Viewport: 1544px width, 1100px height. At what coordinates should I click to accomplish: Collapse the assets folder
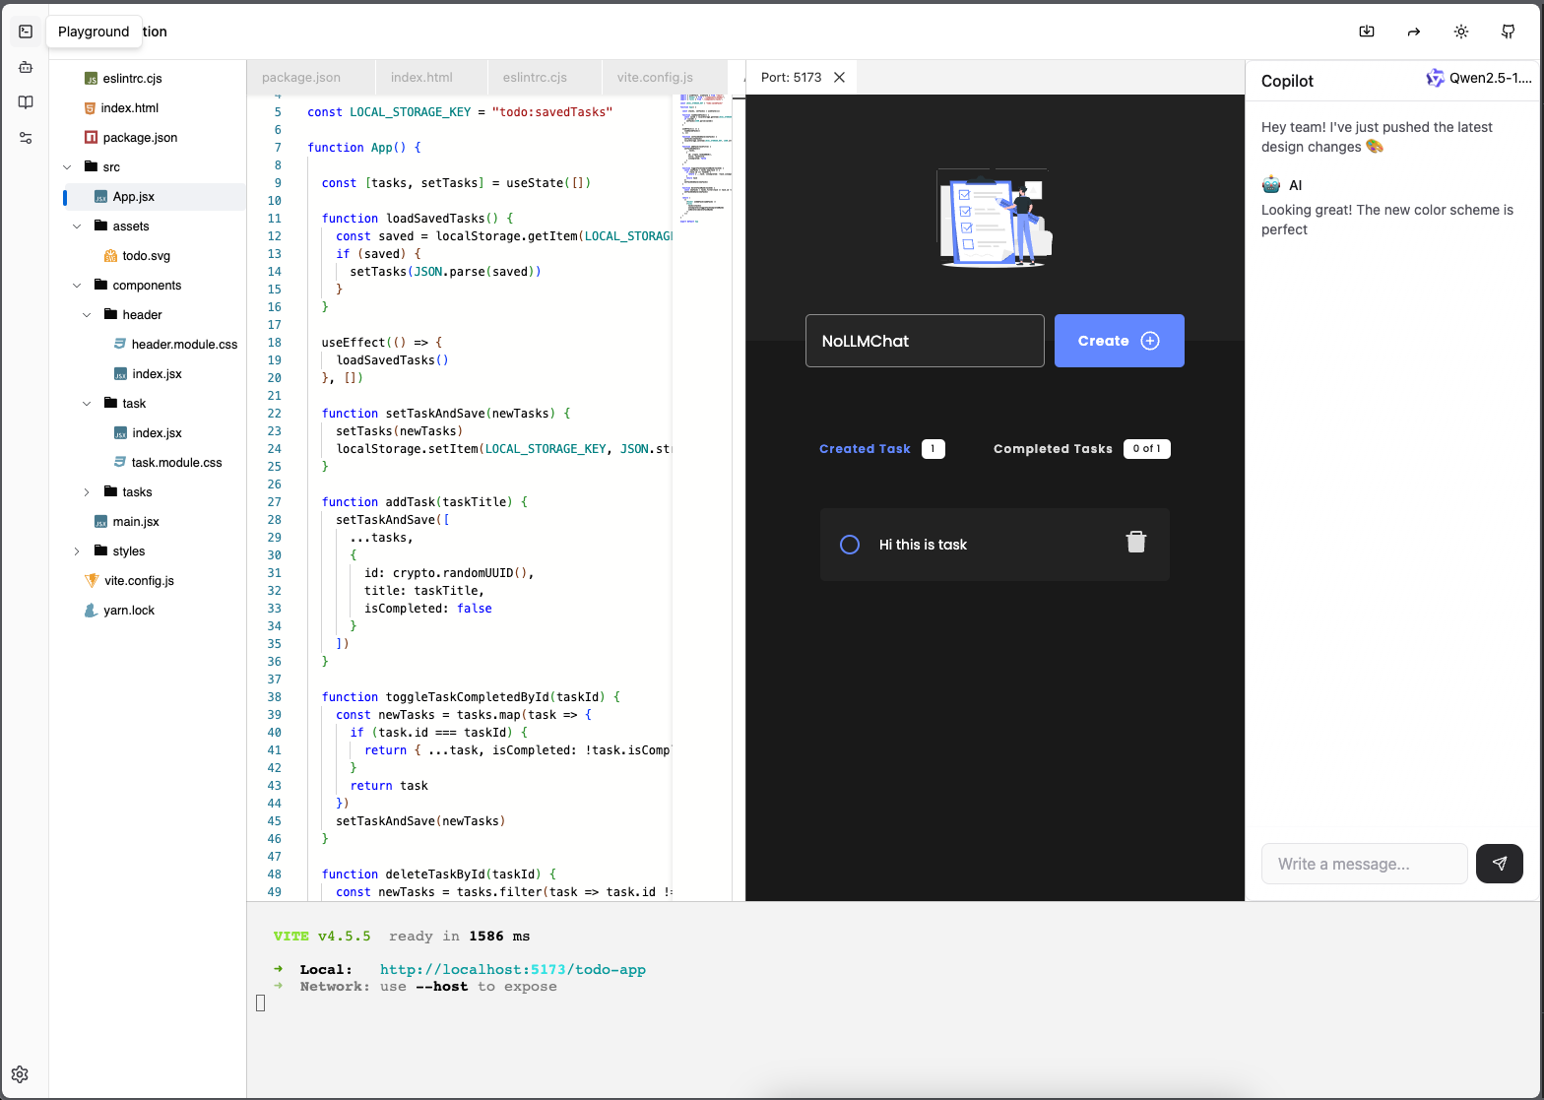point(78,226)
